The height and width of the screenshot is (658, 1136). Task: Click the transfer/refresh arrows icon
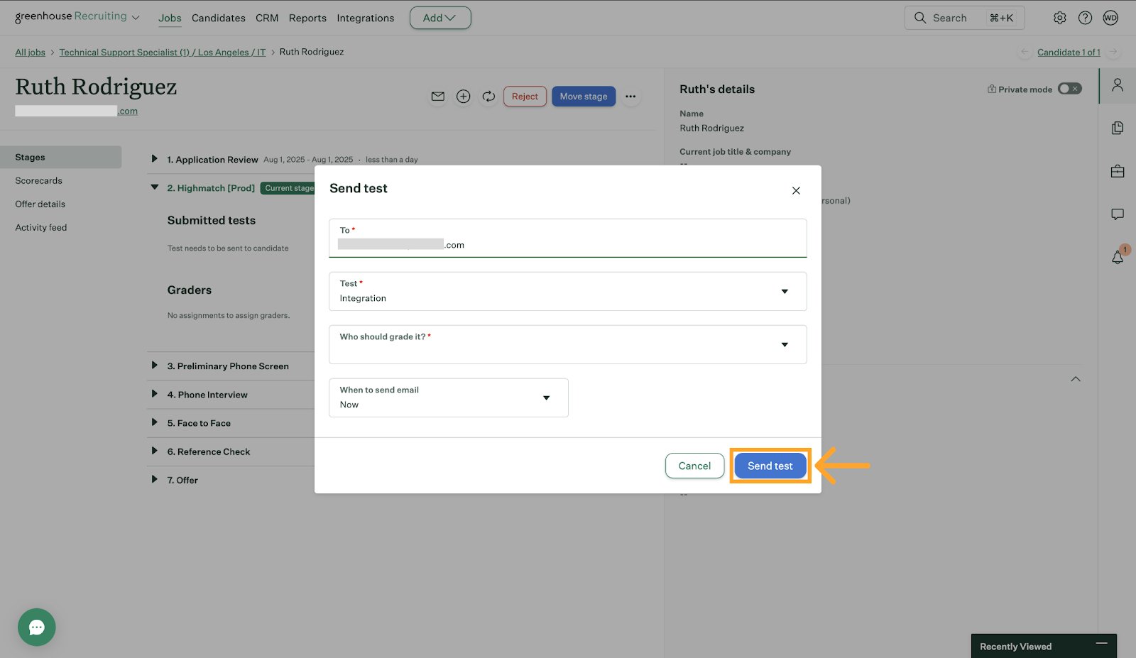pyautogui.click(x=488, y=97)
